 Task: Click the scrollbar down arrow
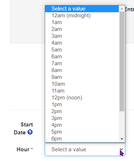[122, 139]
